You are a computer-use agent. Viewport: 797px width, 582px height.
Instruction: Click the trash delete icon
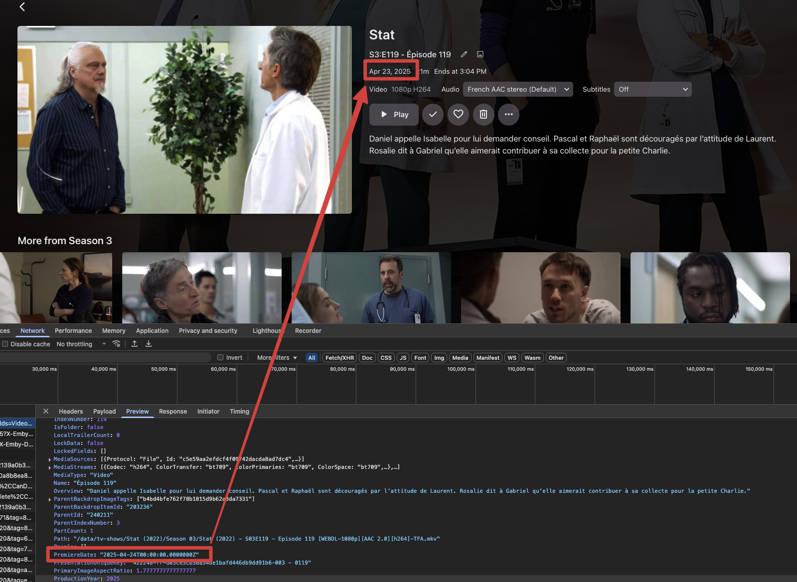point(483,115)
